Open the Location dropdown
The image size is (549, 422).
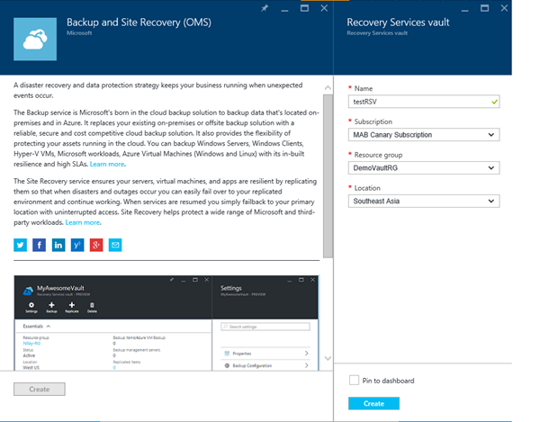(x=424, y=202)
